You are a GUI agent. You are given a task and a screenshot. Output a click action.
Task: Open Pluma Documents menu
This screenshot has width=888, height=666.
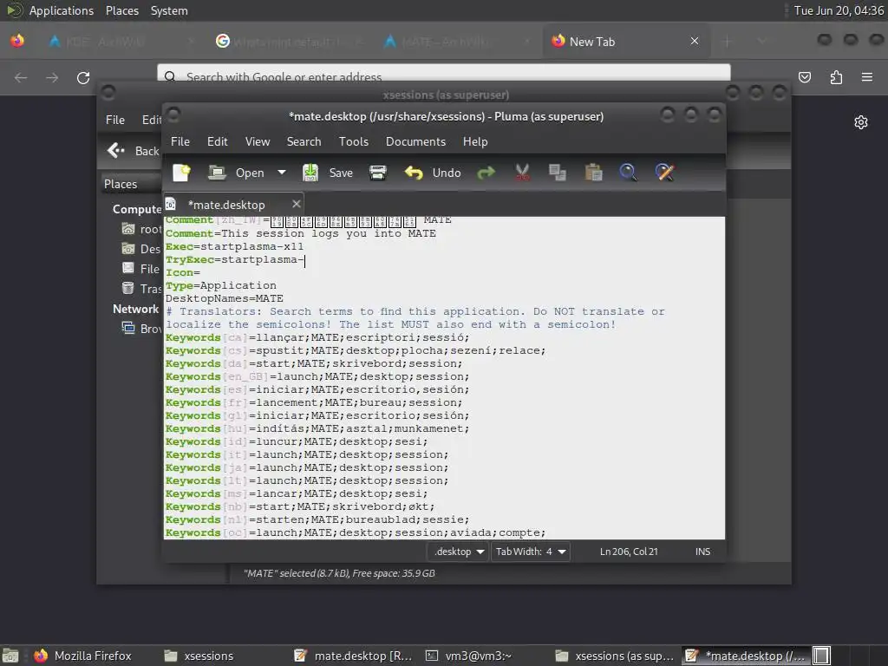click(x=415, y=141)
